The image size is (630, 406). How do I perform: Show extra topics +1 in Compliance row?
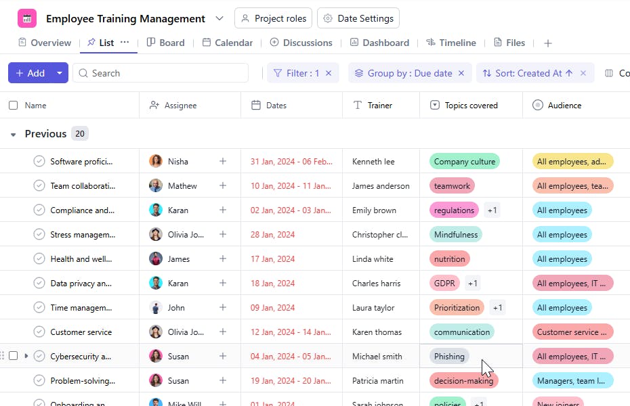492,210
